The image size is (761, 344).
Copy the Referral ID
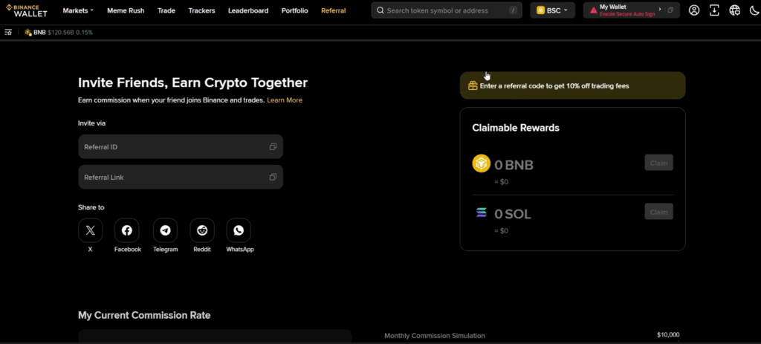(x=273, y=147)
